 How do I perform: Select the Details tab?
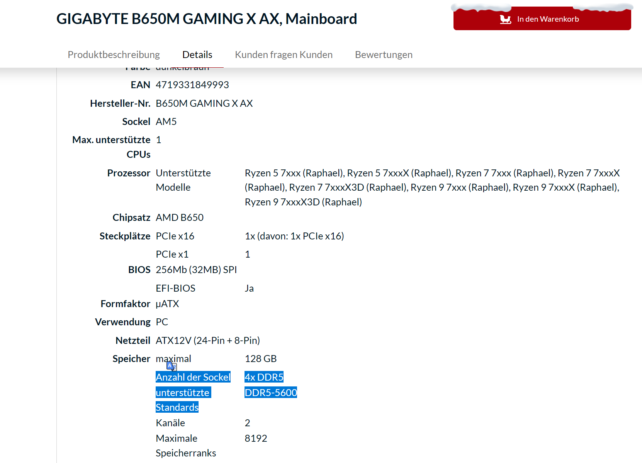[x=197, y=55]
